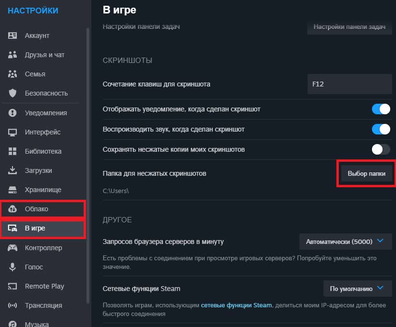This screenshot has height=327, width=396.
Task: Enable saving uncompressed screenshot copies
Action: (381, 149)
